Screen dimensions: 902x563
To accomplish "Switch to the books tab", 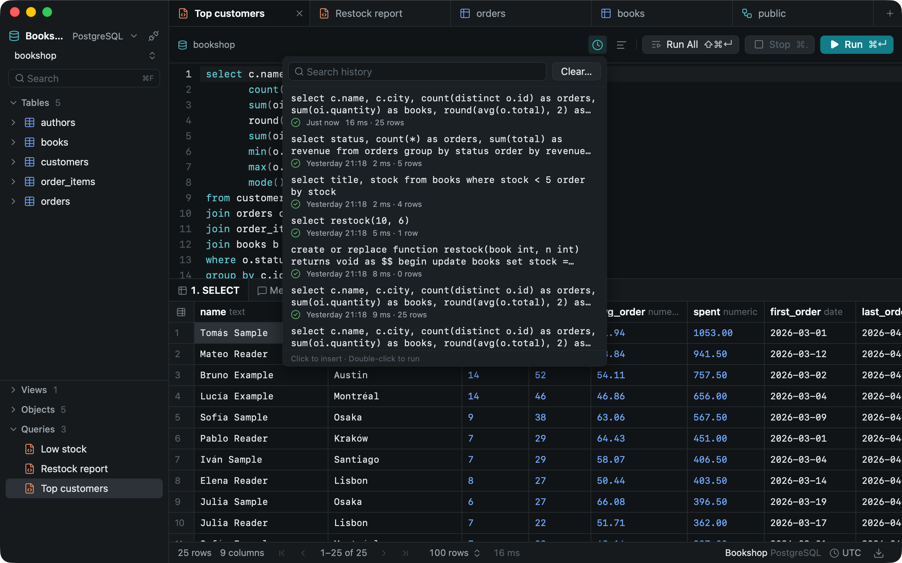I will pyautogui.click(x=662, y=13).
